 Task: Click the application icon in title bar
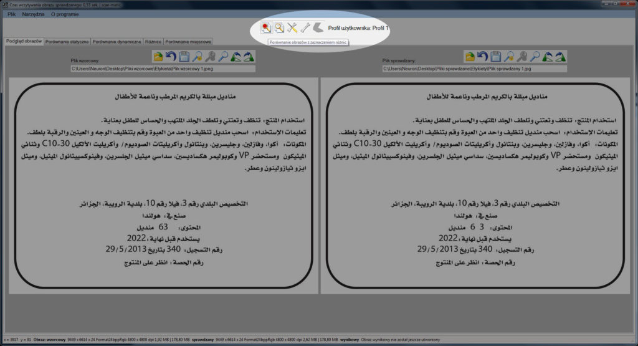(x=5, y=5)
